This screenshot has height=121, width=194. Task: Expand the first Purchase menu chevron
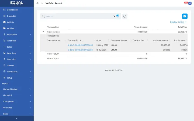point(30,41)
